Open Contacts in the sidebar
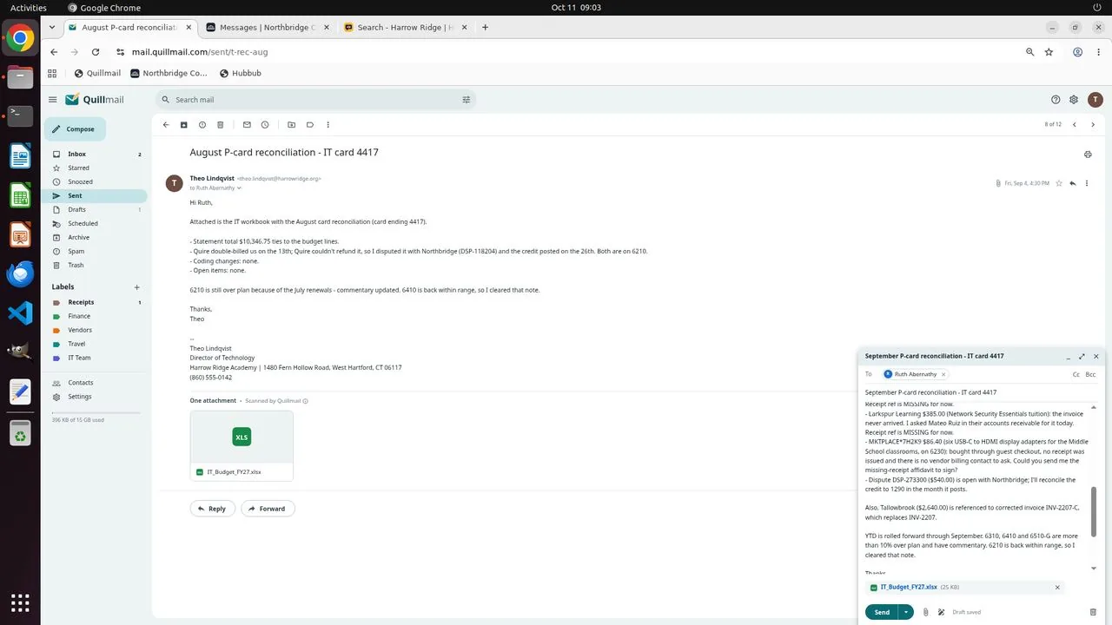The image size is (1112, 625). pyautogui.click(x=96, y=382)
